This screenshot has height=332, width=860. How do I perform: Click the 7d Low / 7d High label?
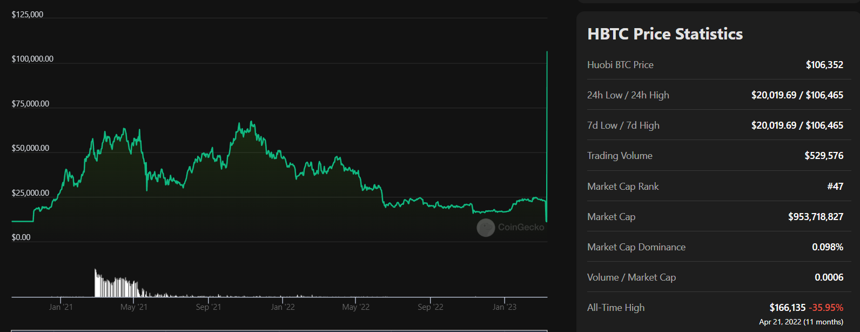623,125
